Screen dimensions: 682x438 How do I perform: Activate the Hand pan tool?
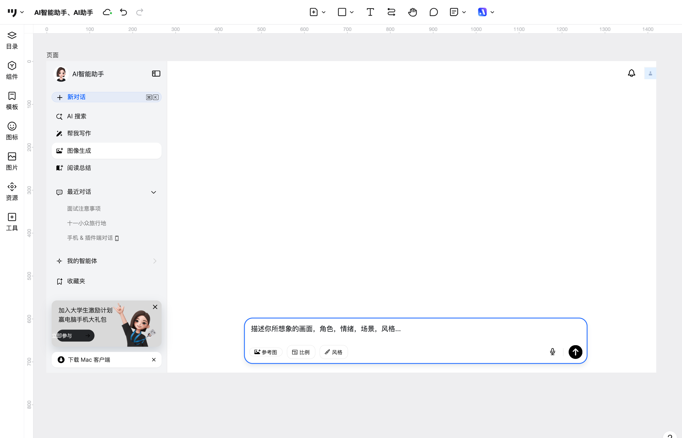click(x=413, y=12)
